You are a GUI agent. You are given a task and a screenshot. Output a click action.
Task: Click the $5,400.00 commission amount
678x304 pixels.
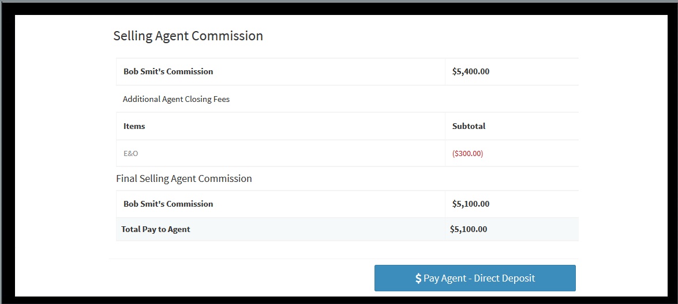[x=471, y=71]
